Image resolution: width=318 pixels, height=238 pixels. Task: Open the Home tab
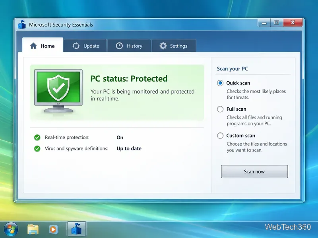tap(43, 45)
